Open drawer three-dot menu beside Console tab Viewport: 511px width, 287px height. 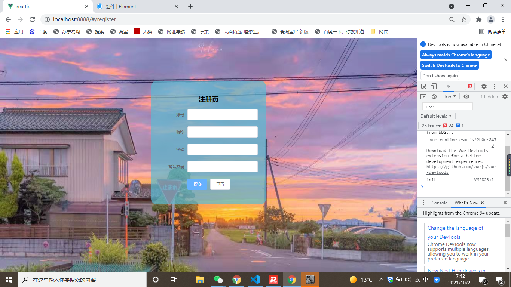(x=423, y=203)
